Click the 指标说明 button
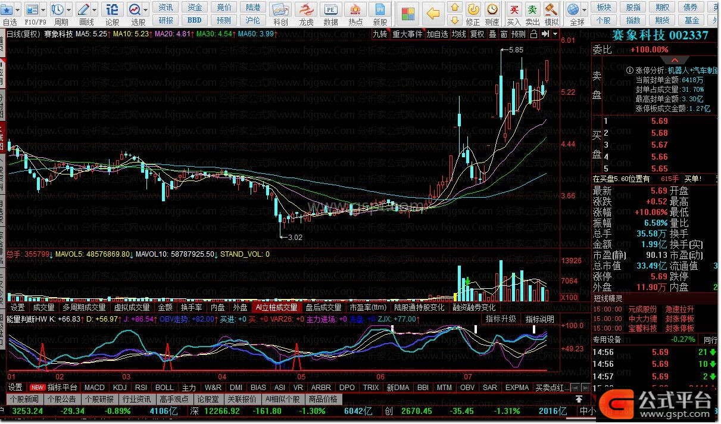This screenshot has width=721, height=424. (539, 319)
